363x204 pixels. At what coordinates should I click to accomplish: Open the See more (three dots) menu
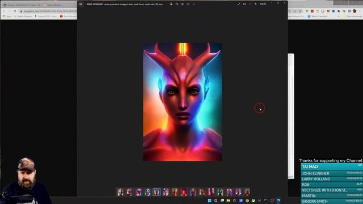pyautogui.click(x=194, y=4)
